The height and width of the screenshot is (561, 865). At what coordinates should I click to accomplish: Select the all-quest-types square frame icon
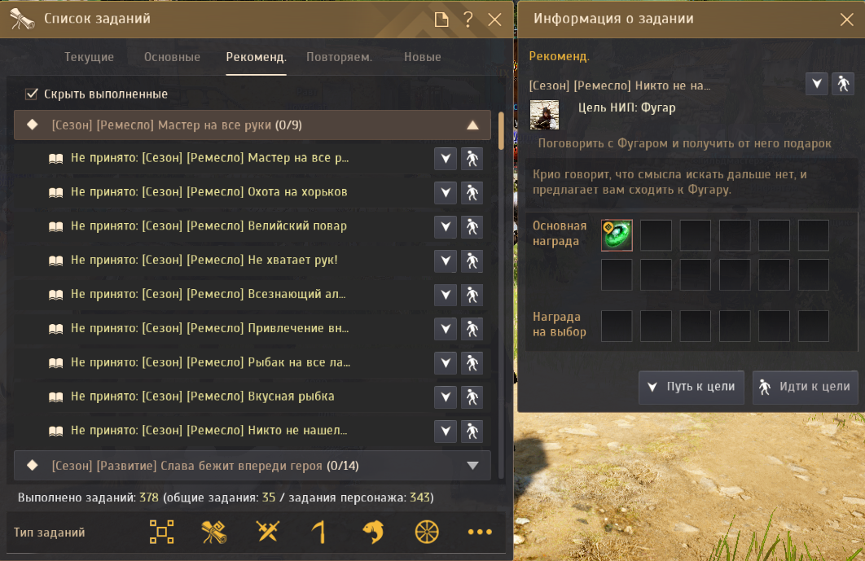tap(161, 532)
